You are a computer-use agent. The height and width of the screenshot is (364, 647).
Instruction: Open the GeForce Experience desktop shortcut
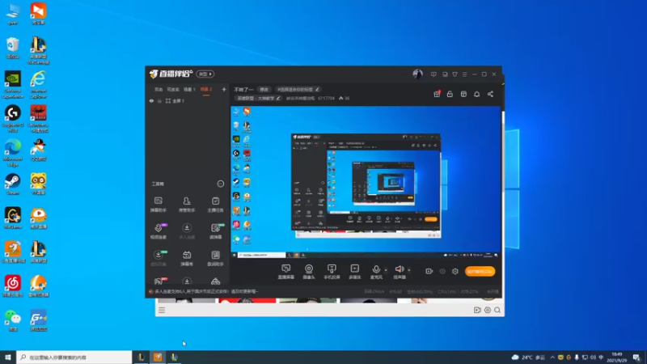(13, 85)
